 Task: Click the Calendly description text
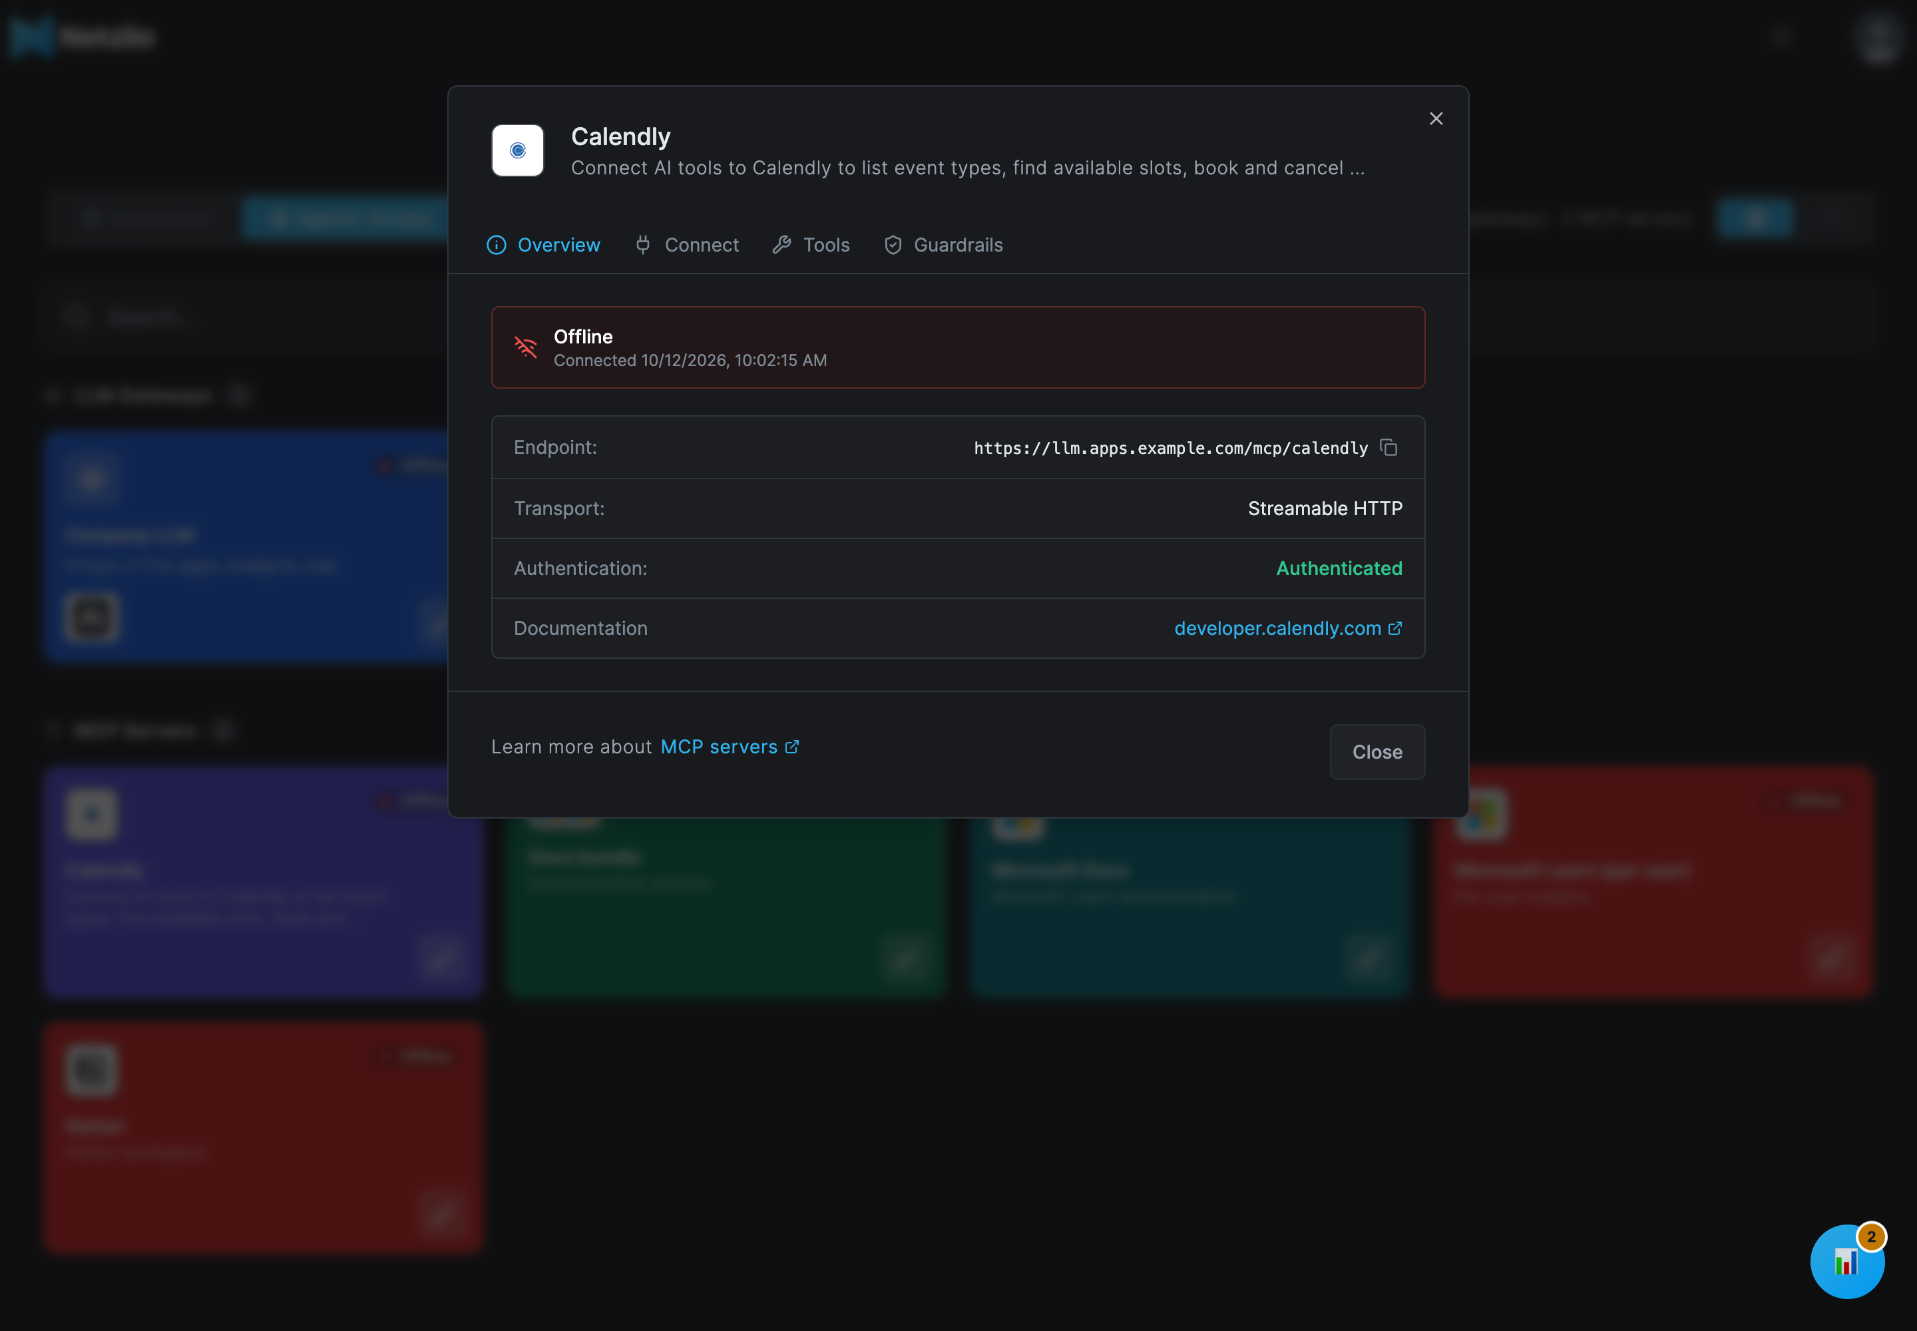tap(968, 168)
